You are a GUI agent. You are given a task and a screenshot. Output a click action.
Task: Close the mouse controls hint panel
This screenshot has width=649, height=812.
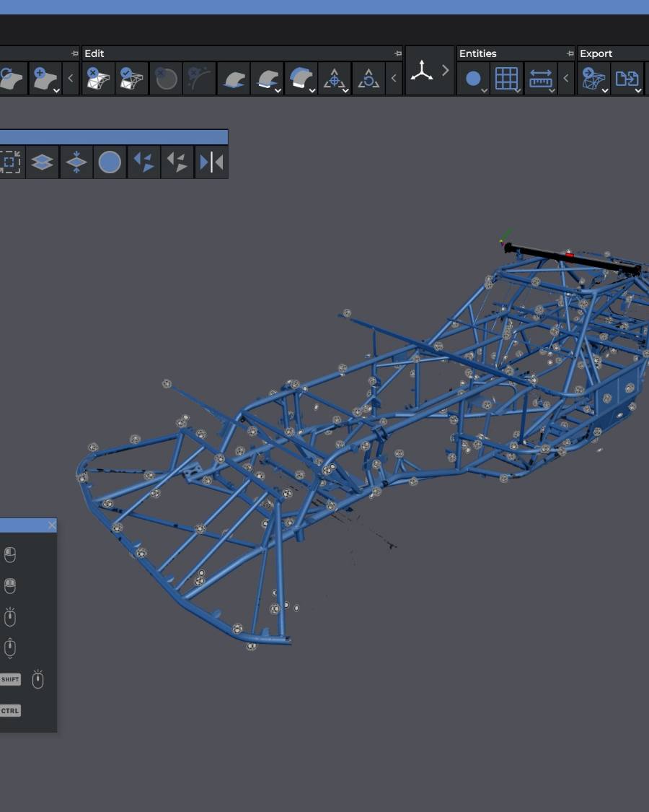(x=52, y=525)
